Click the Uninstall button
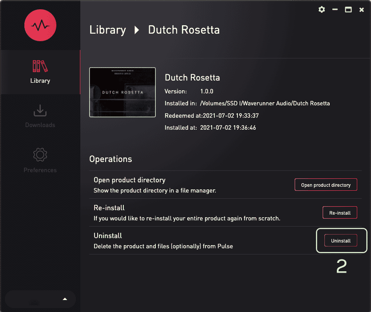 pyautogui.click(x=341, y=240)
